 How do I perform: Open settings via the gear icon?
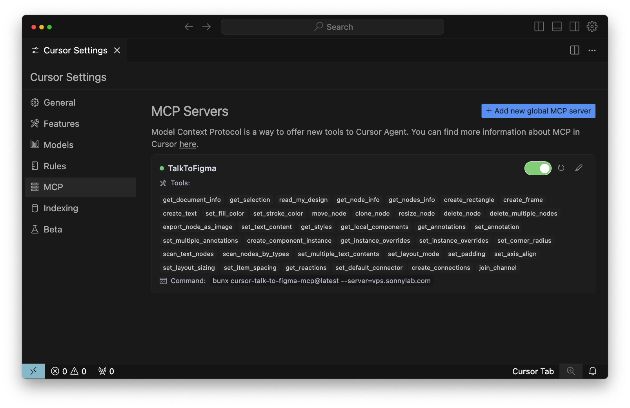point(592,26)
